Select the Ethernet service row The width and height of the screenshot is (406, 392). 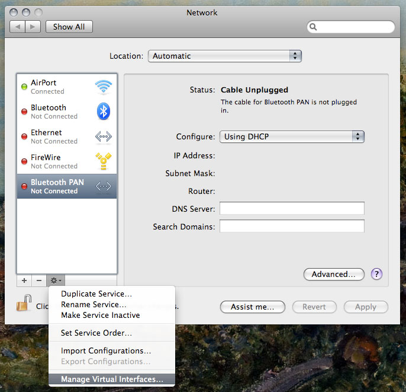click(x=67, y=136)
